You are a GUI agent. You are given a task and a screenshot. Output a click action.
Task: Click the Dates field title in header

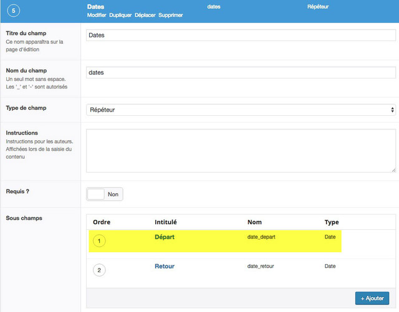click(x=95, y=7)
